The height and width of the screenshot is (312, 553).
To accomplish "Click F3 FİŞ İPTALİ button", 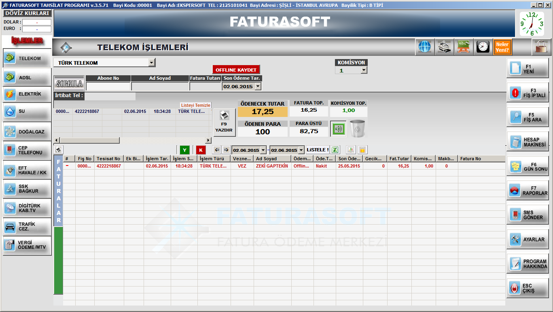I will coord(528,93).
